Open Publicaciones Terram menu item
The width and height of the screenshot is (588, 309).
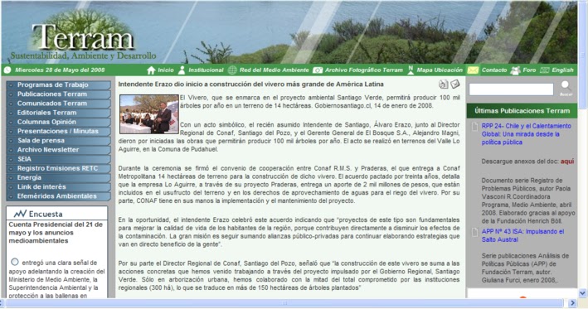click(x=59, y=94)
